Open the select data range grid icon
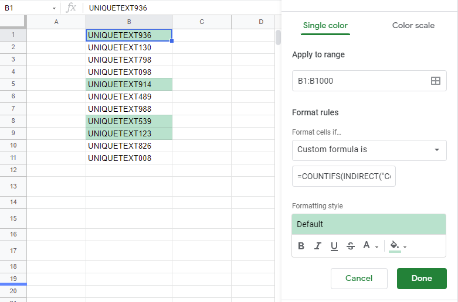The width and height of the screenshot is (458, 302). [436, 81]
